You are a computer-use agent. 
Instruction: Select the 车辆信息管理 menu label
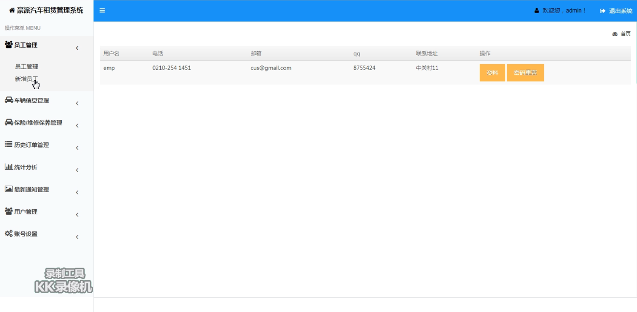(32, 100)
